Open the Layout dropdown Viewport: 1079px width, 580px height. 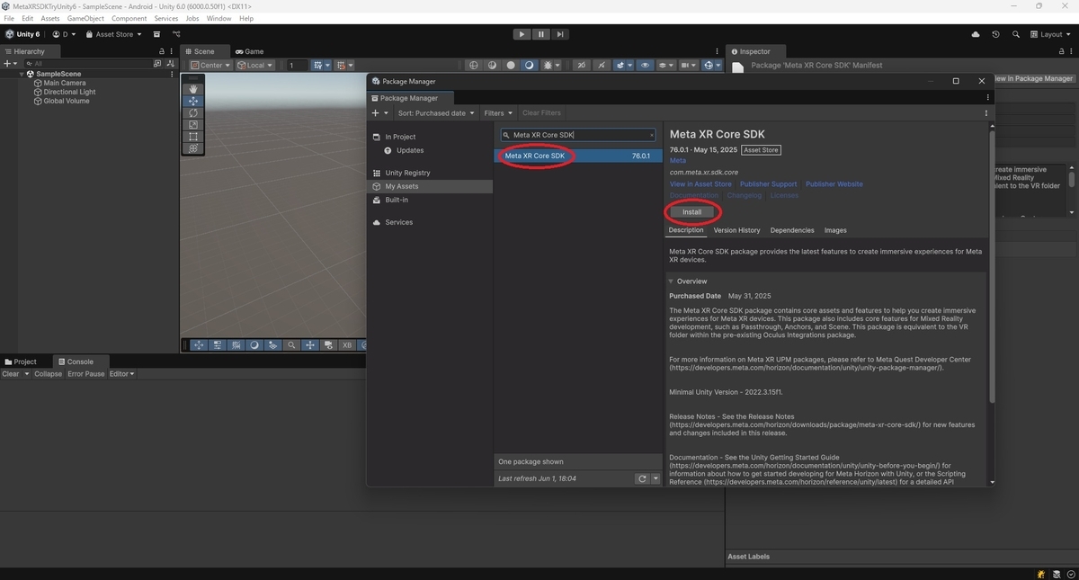coord(1051,34)
